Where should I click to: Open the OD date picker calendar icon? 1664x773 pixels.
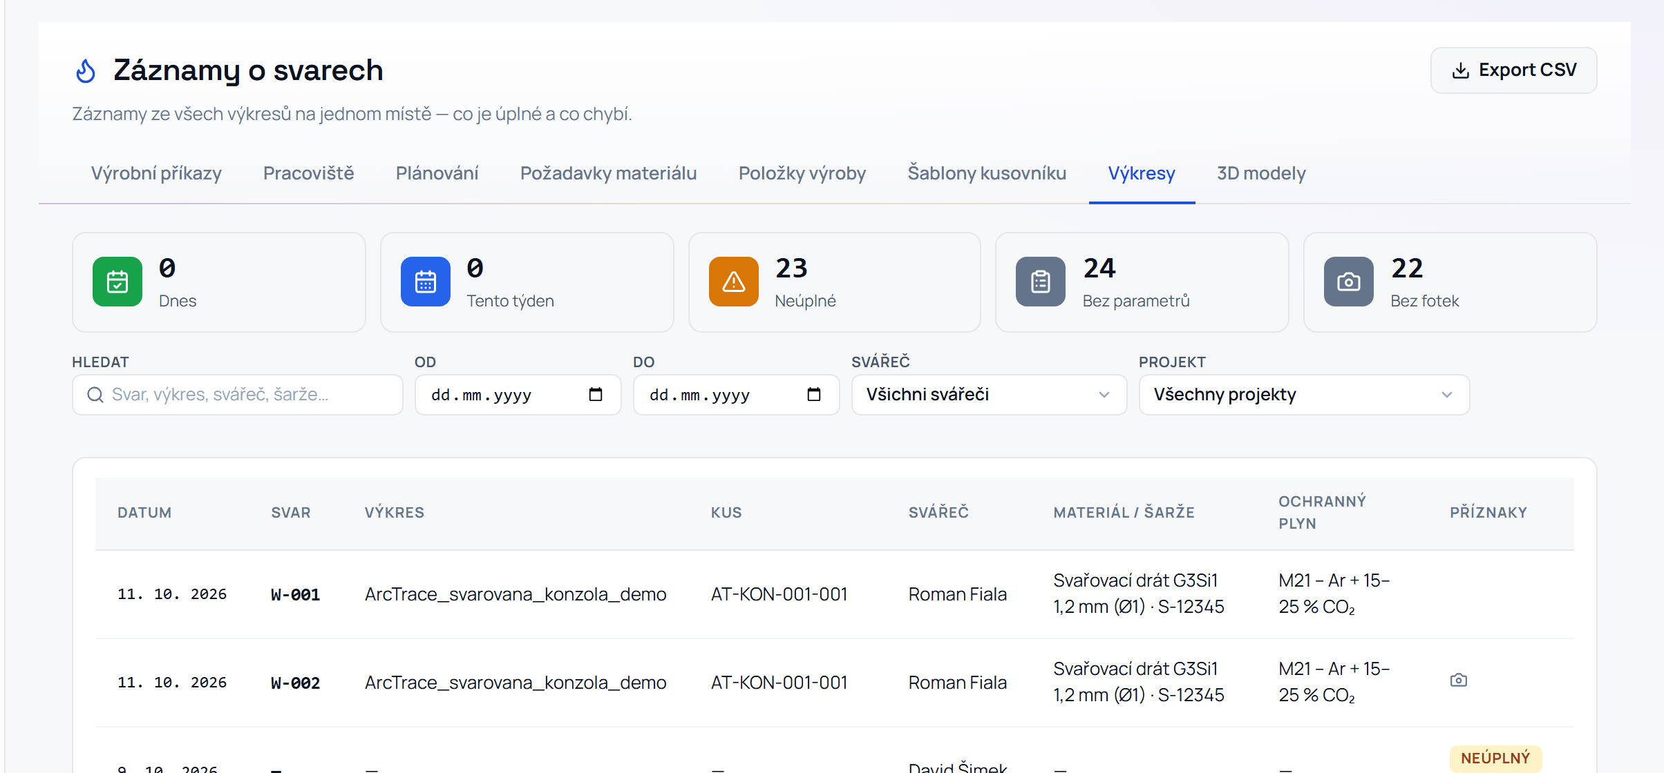pos(596,394)
